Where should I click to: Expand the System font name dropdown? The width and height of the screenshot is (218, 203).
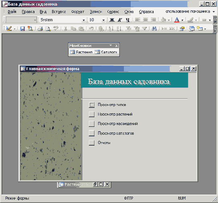click(84, 20)
